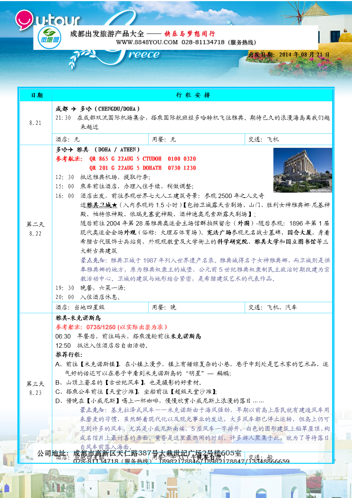Click item A about 米克诺斯镇

coord(192,369)
